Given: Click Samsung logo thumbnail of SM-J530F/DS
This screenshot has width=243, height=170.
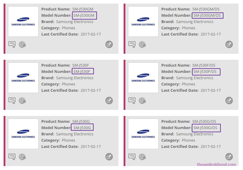Looking at the screenshot, I should (x=143, y=78).
